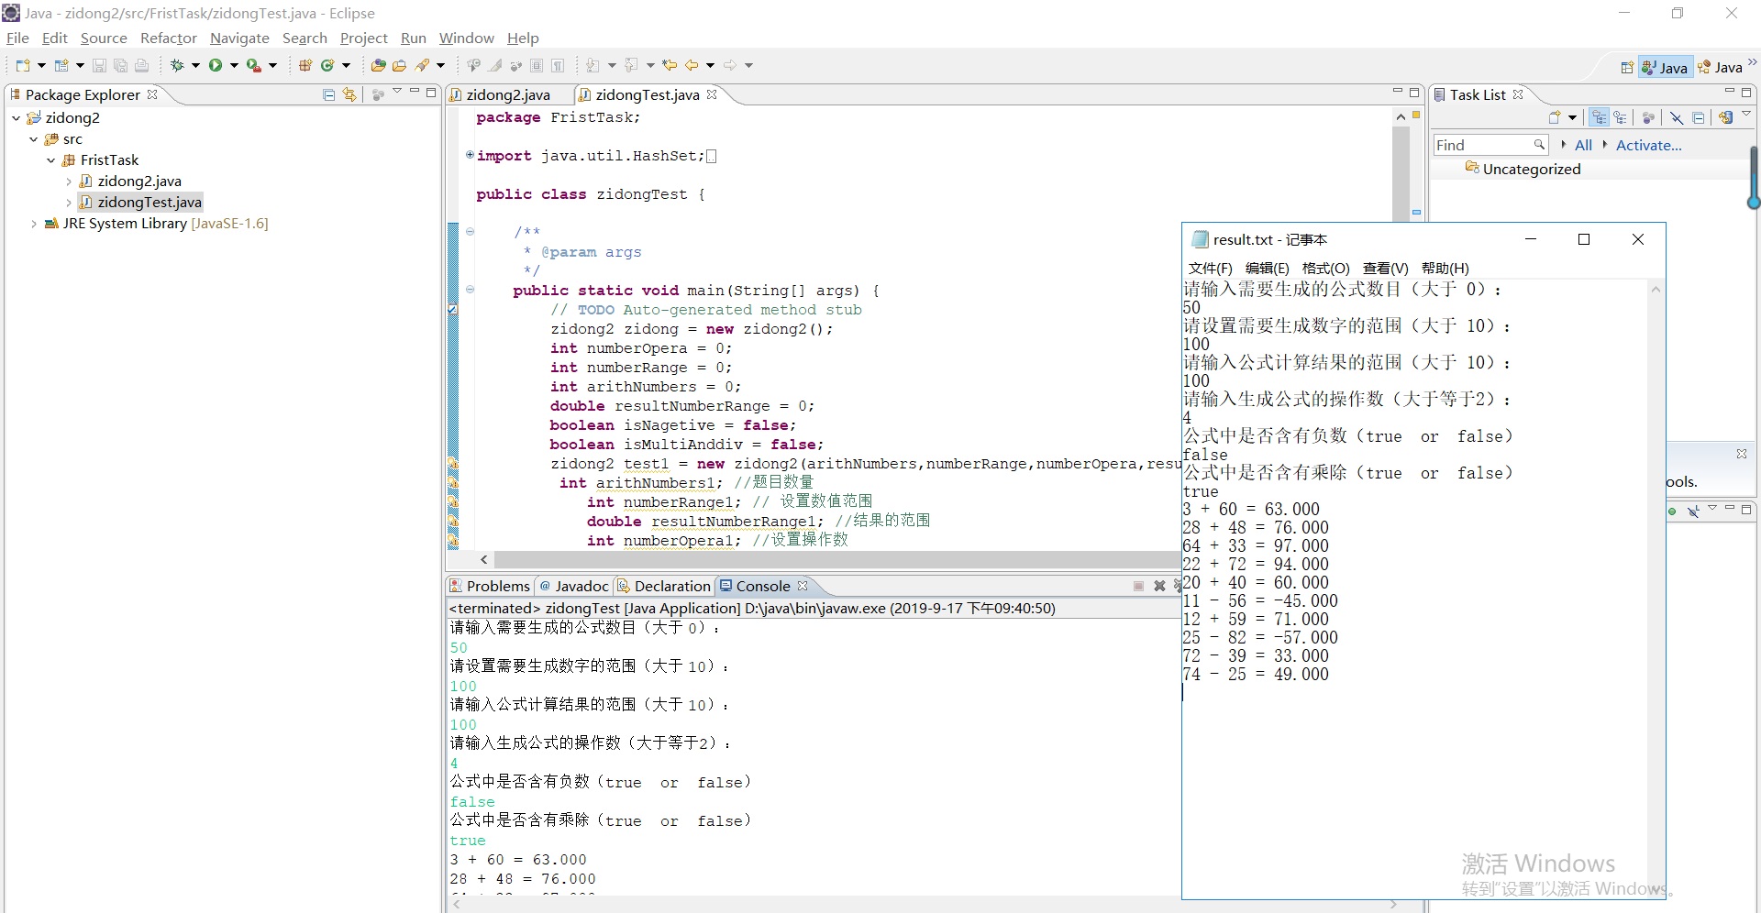This screenshot has width=1761, height=913.
Task: Collapse the FristTask package node
Action: click(x=51, y=160)
